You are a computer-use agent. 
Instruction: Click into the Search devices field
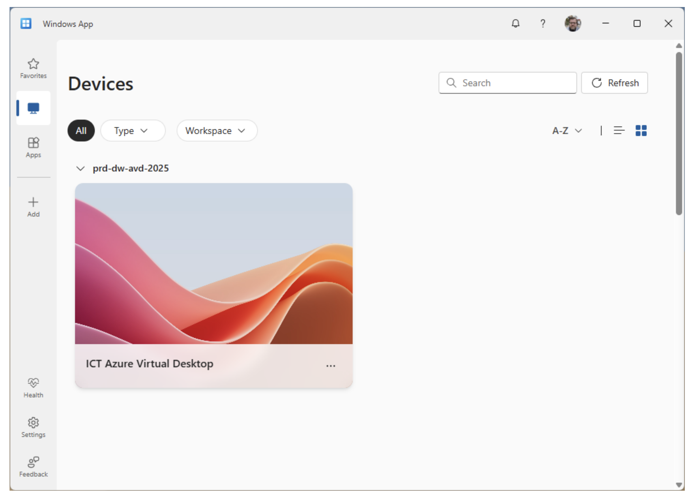point(508,83)
